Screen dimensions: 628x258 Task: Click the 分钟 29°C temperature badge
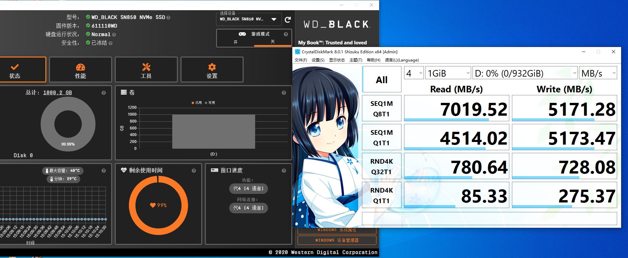pyautogui.click(x=63, y=179)
